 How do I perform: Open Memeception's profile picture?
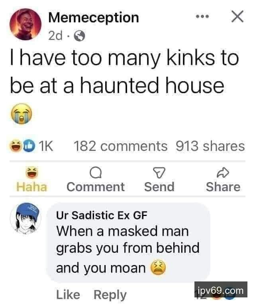[x=25, y=24]
